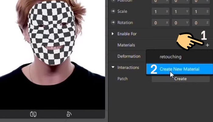Image resolution: width=213 pixels, height=122 pixels.
Task: Click the Rotation X value field
Action: [159, 23]
